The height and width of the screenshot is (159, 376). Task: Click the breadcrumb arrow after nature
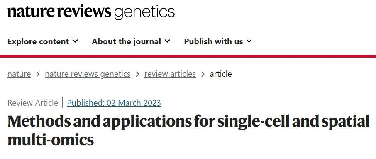38,74
